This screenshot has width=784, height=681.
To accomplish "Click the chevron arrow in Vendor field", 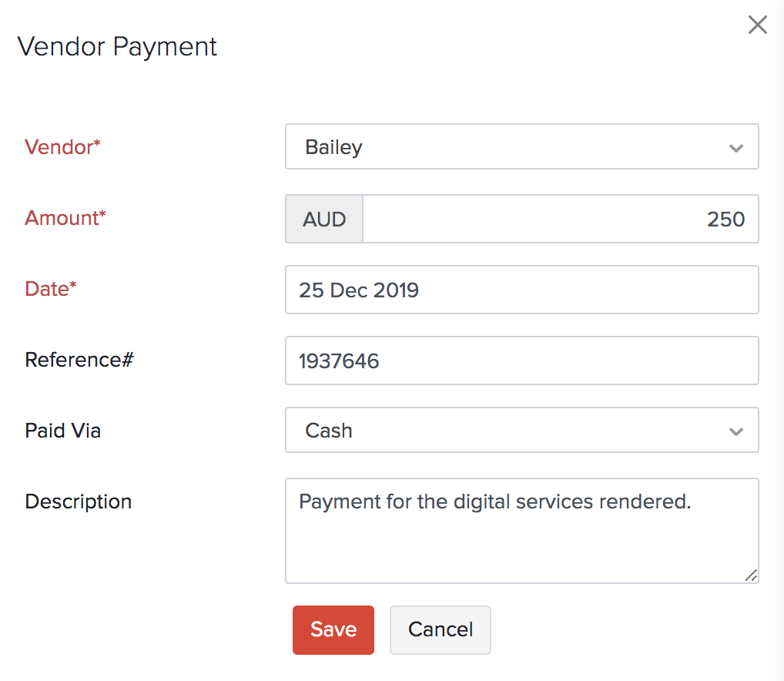I will [x=736, y=148].
